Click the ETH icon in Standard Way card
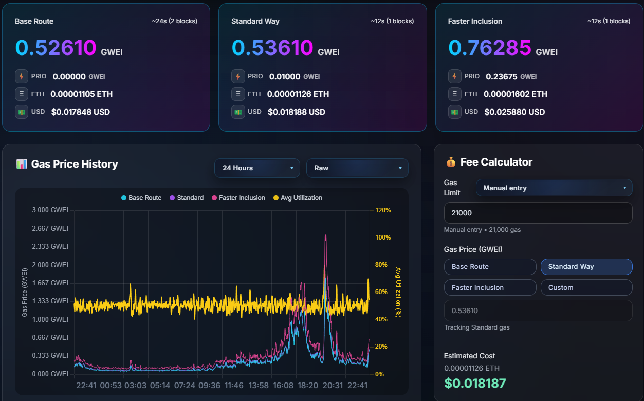644x401 pixels. [x=238, y=94]
